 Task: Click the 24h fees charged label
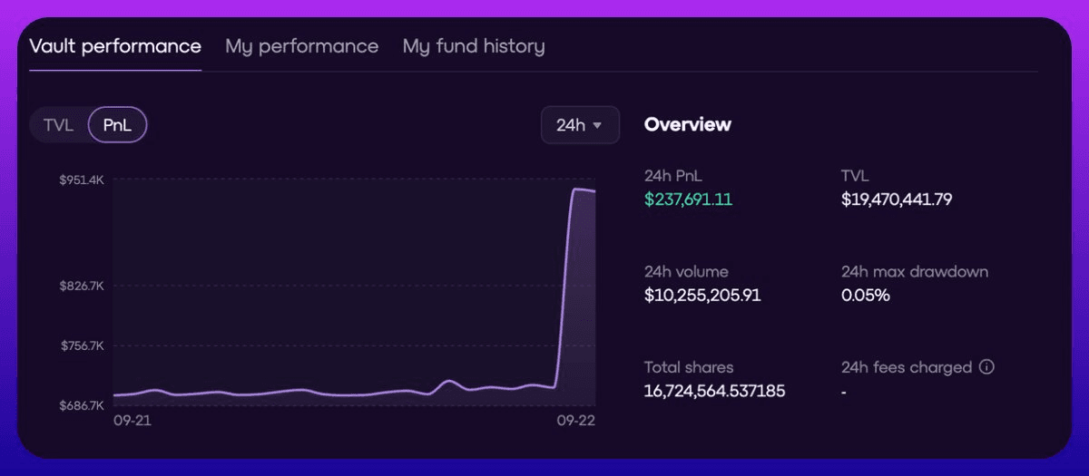pos(907,367)
